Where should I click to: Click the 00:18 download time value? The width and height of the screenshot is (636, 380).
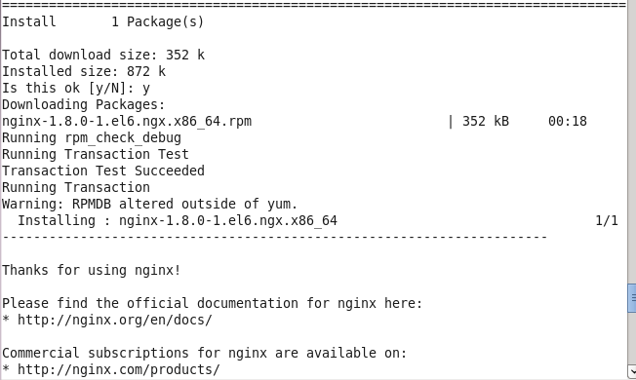pyautogui.click(x=568, y=121)
